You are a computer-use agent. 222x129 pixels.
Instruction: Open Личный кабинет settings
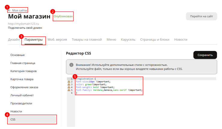[22, 95]
